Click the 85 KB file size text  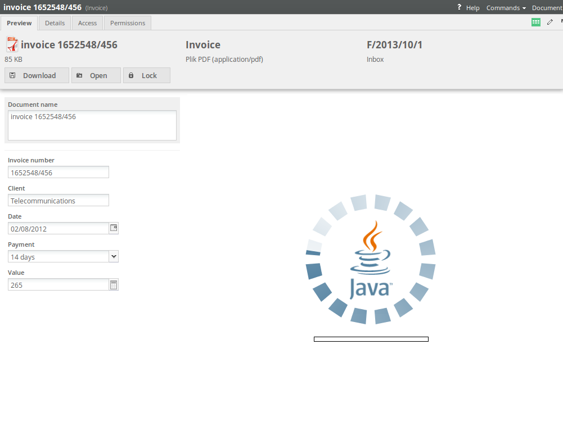13,59
